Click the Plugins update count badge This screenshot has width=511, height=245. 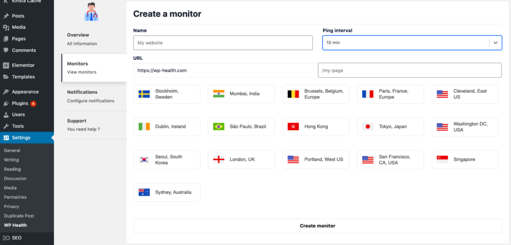coord(33,104)
